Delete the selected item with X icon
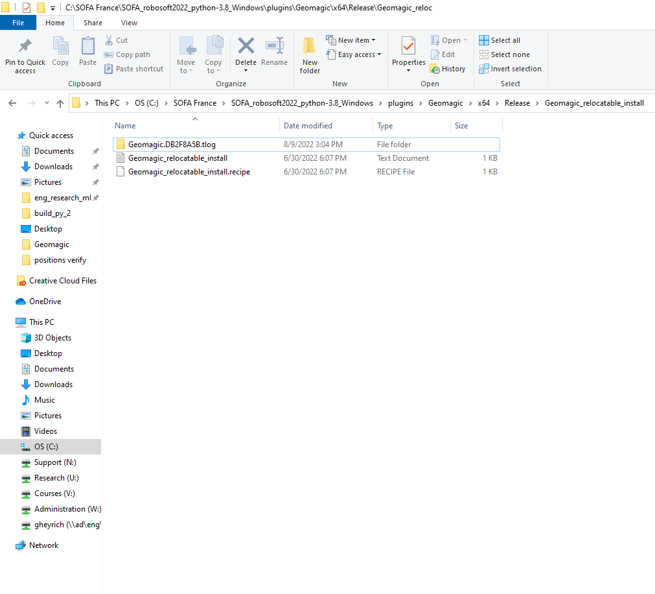 coord(246,47)
